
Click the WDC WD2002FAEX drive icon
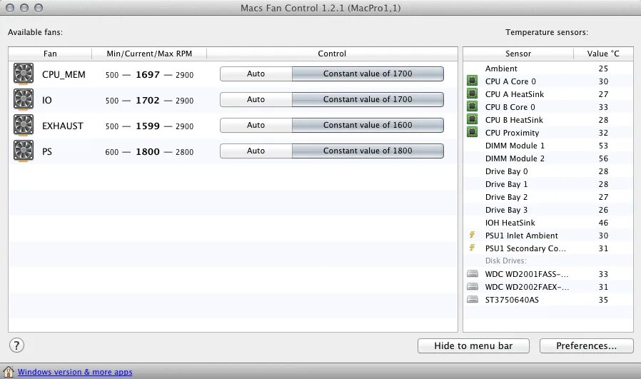pos(473,287)
